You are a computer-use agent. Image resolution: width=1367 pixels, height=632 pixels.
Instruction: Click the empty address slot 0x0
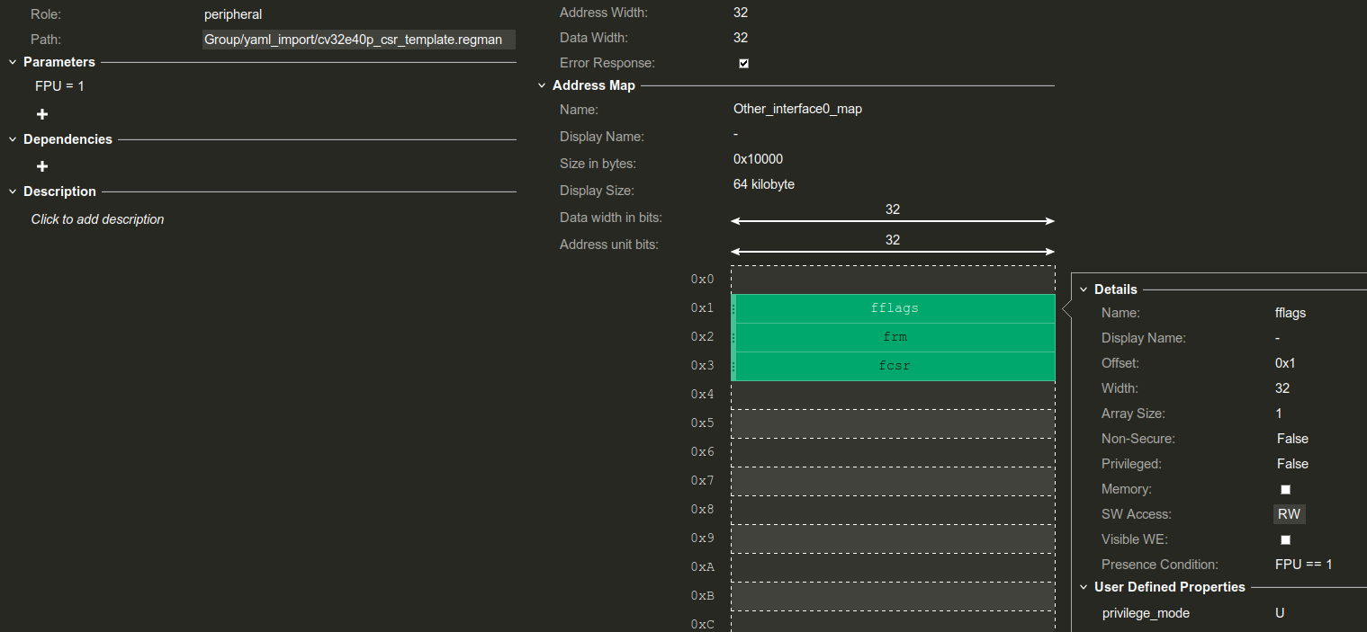point(893,280)
